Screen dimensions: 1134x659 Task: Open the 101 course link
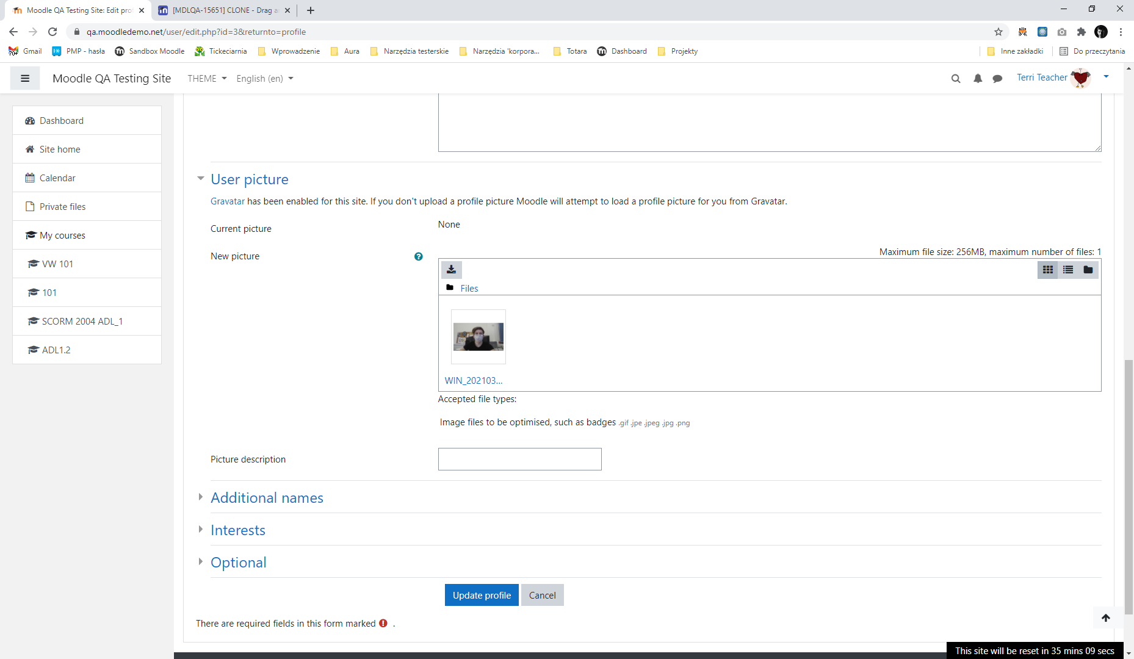pyautogui.click(x=87, y=292)
